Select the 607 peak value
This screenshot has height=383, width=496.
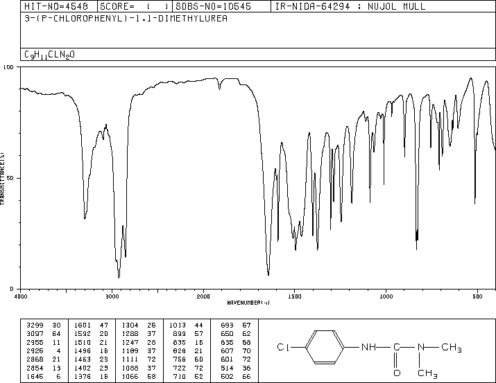(x=227, y=350)
